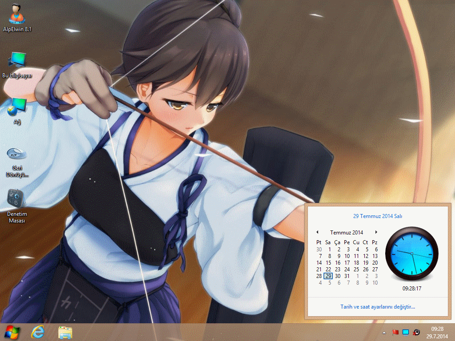The image size is (455, 341).
Task: Open File Explorer from the taskbar
Action: point(65,332)
